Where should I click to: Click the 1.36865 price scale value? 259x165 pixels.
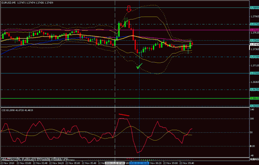(254, 82)
